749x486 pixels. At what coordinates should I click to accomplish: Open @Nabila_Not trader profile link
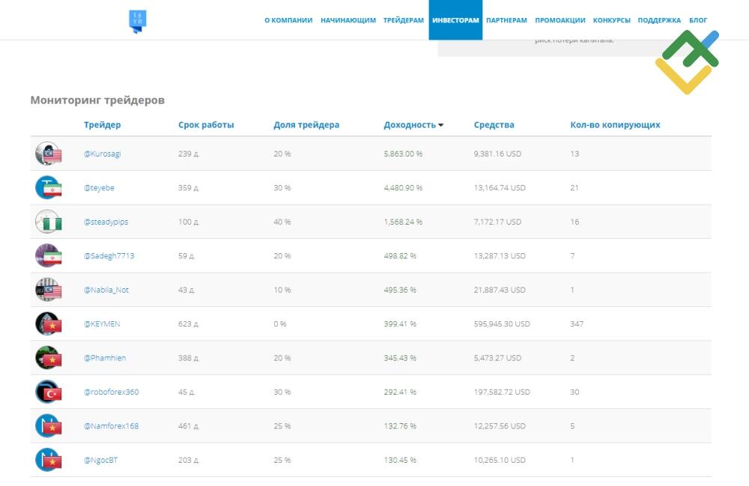click(106, 290)
